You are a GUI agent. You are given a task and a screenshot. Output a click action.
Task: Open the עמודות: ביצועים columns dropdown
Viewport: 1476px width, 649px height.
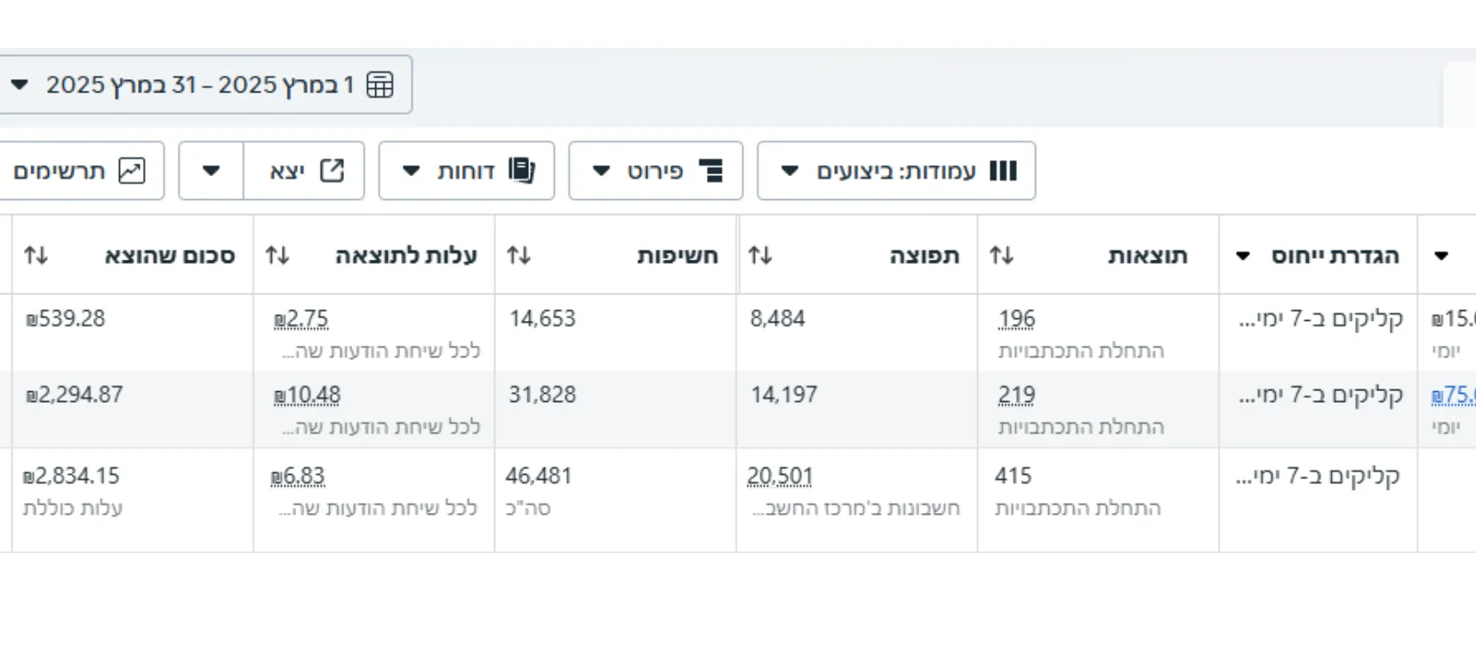[x=896, y=171]
